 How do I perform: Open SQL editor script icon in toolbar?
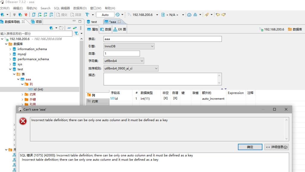[x=34, y=15]
